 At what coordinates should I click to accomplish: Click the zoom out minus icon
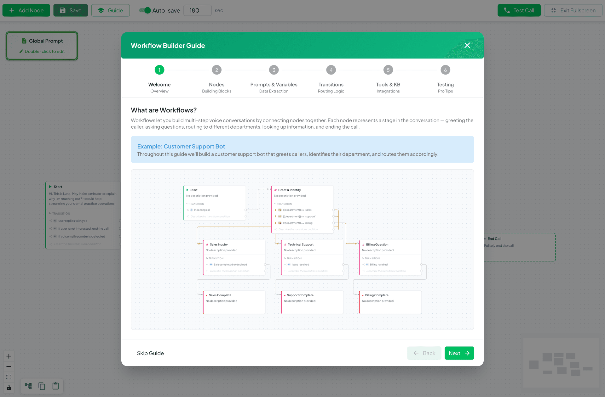tap(9, 366)
